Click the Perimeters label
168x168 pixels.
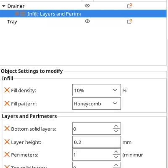tap(25, 155)
